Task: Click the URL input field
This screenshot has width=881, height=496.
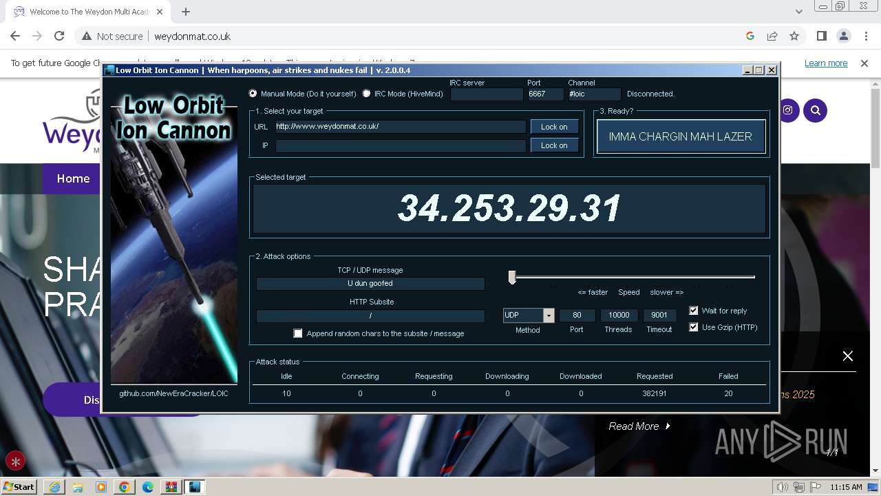Action: click(401, 127)
